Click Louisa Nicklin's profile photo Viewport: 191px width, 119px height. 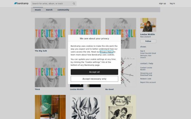(148, 25)
